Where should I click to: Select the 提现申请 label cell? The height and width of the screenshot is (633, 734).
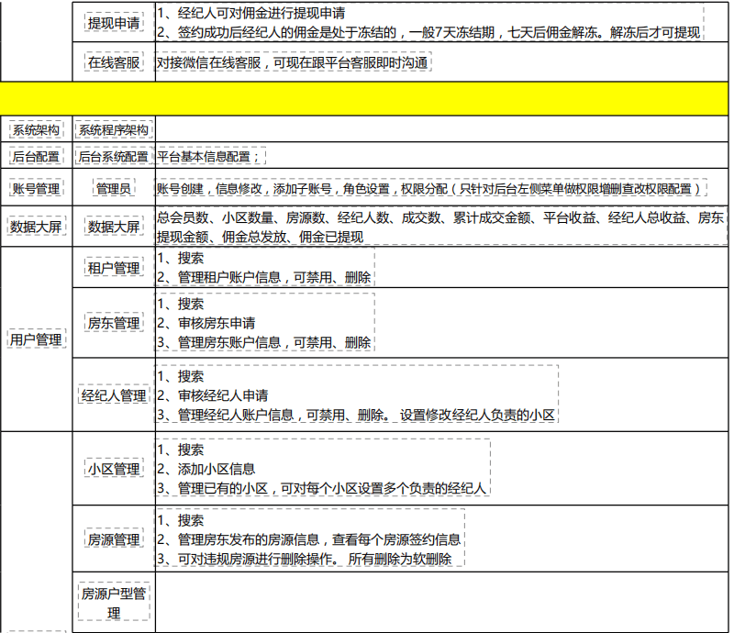tap(114, 23)
